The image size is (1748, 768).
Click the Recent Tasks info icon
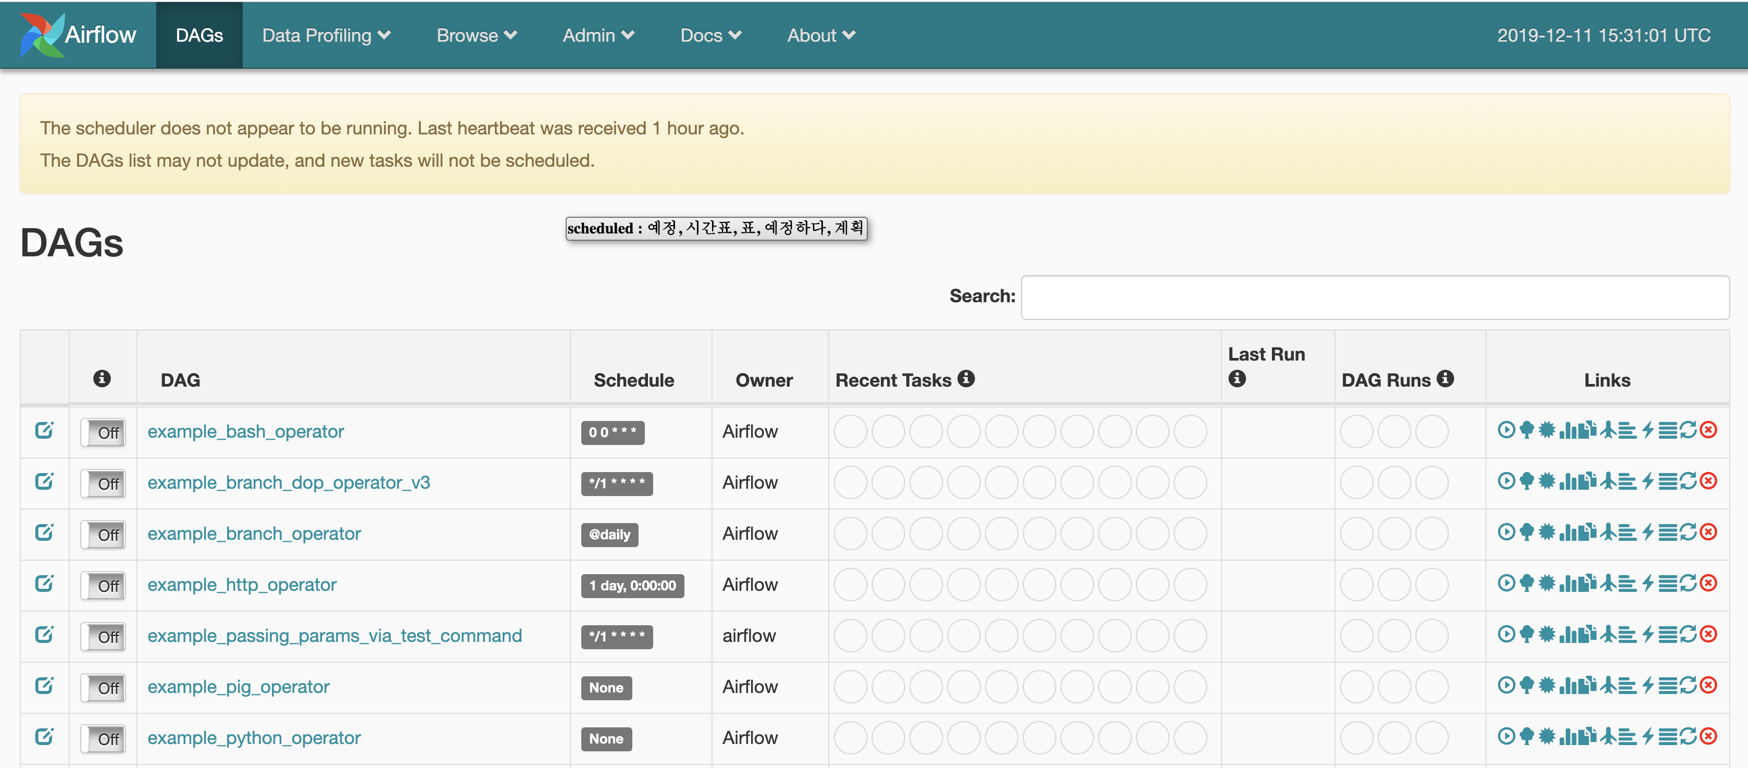coord(966,378)
